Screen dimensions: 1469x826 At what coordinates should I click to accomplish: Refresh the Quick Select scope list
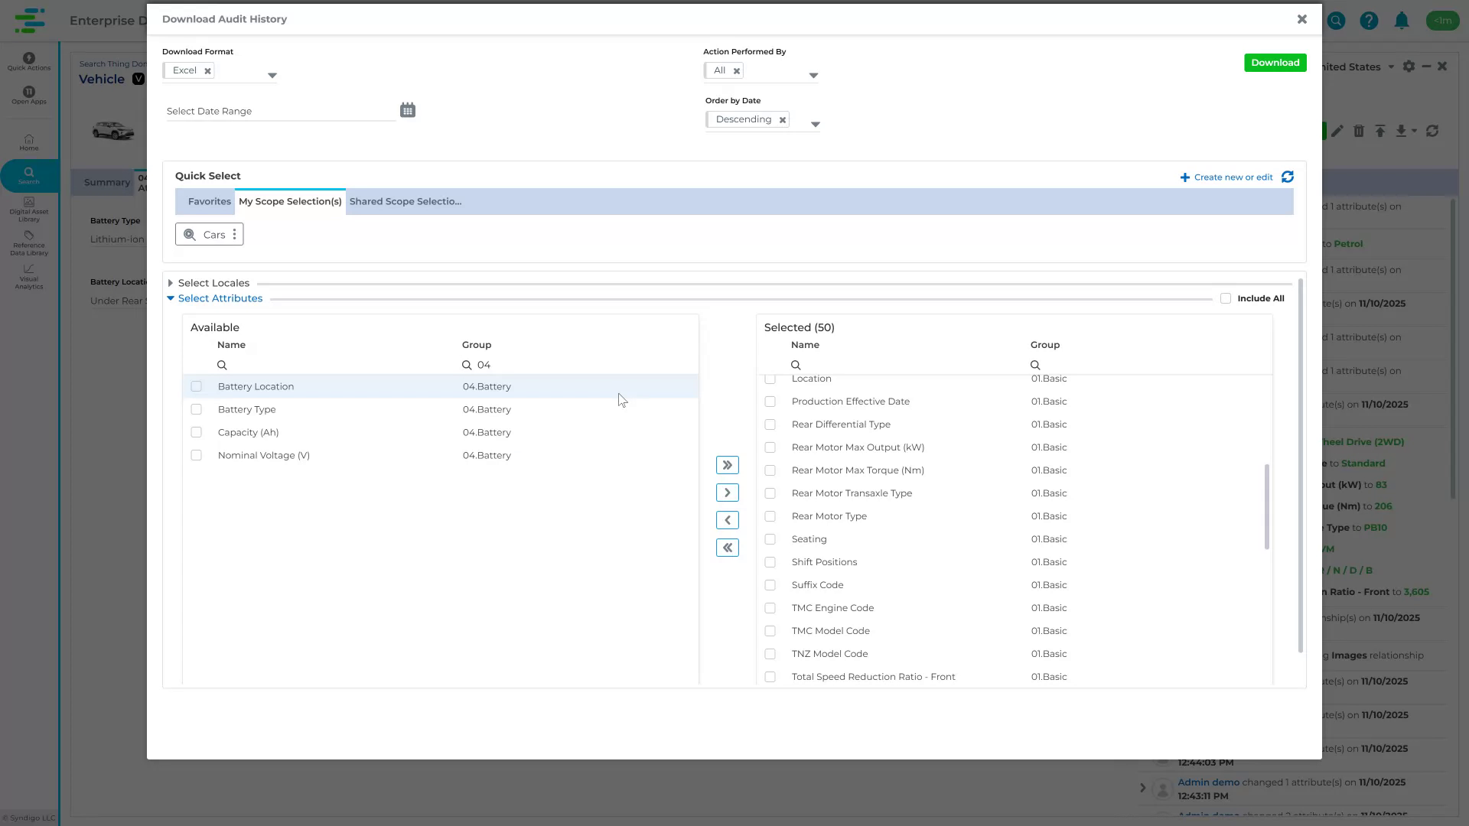[x=1288, y=177]
